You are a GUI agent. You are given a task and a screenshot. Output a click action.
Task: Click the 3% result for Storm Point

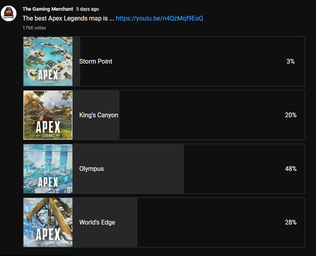pos(290,61)
